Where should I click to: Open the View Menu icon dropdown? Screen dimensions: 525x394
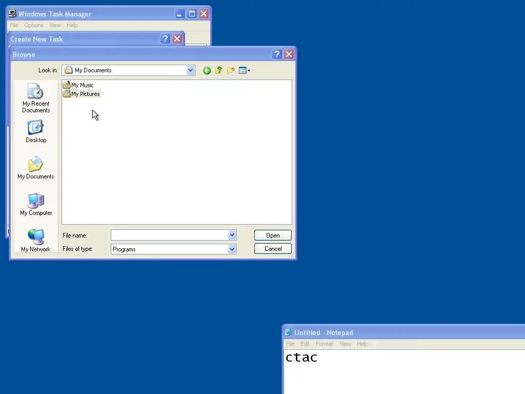(245, 70)
